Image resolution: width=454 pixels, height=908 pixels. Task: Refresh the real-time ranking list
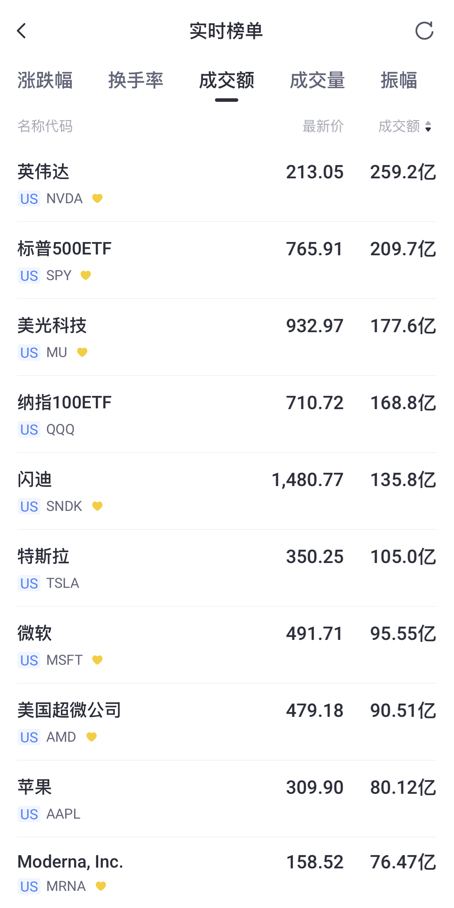[x=424, y=31]
